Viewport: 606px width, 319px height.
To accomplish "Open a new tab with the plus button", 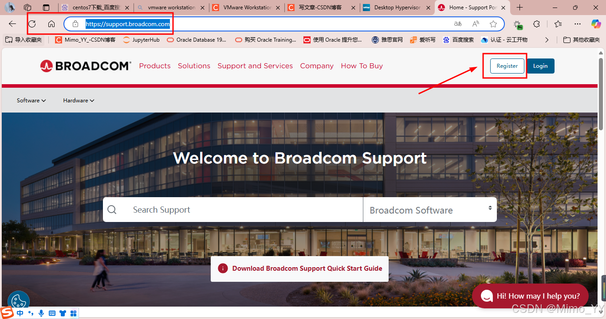I will coord(519,8).
